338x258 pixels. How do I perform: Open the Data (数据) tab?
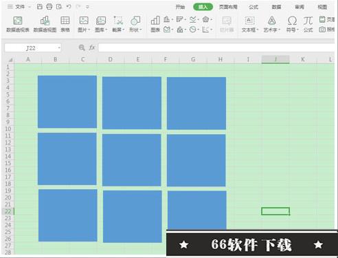point(276,7)
